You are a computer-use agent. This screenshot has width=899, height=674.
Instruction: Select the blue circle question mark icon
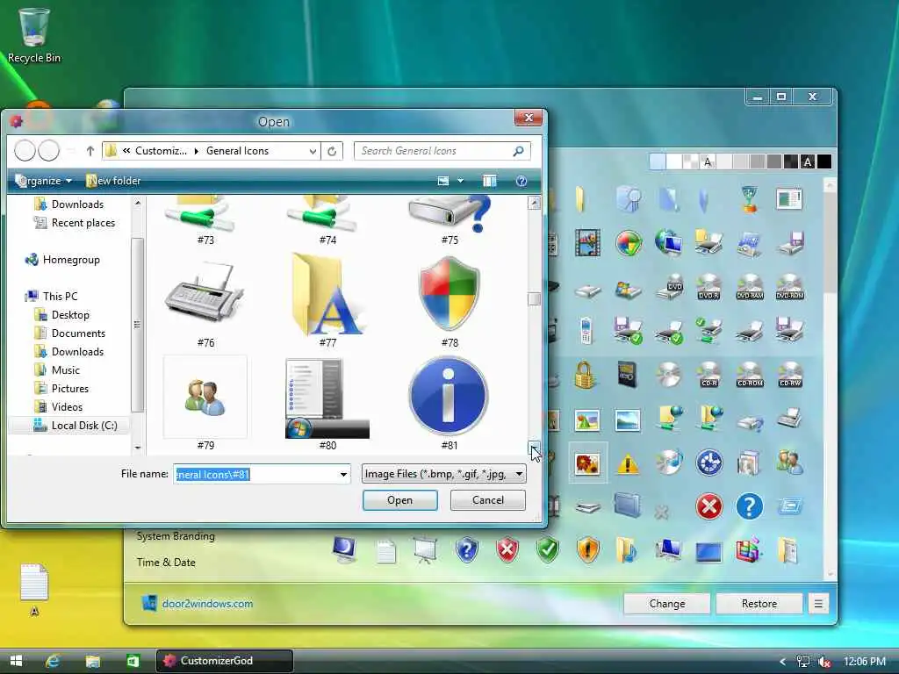pos(750,506)
